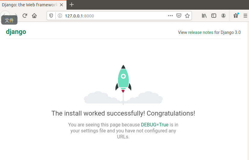The height and width of the screenshot is (160, 249).
Task: Click the django logo heading
Action: pos(16,32)
